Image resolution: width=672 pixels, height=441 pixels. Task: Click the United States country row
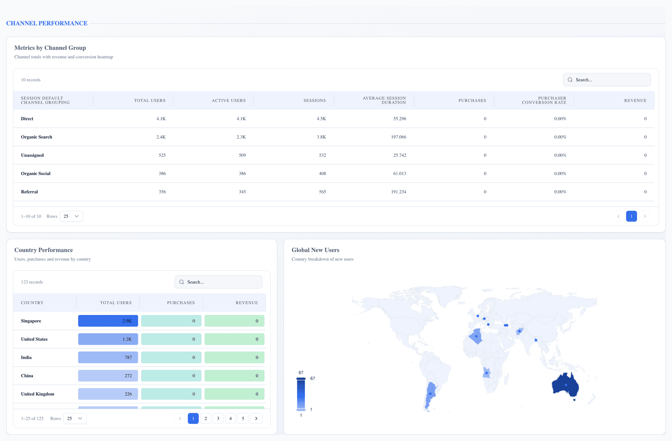click(x=139, y=339)
